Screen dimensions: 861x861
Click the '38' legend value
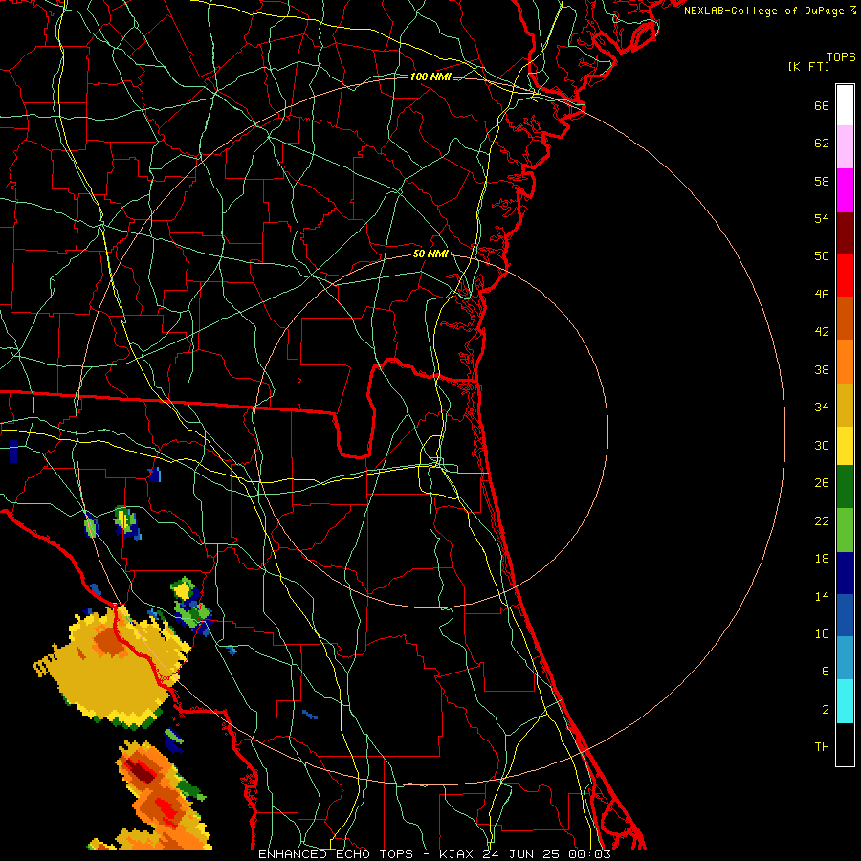coord(822,370)
